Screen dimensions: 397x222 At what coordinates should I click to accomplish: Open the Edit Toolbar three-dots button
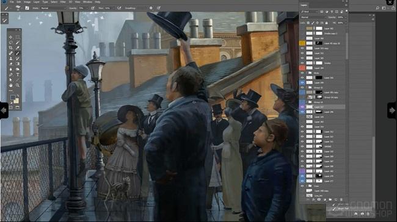(10, 90)
